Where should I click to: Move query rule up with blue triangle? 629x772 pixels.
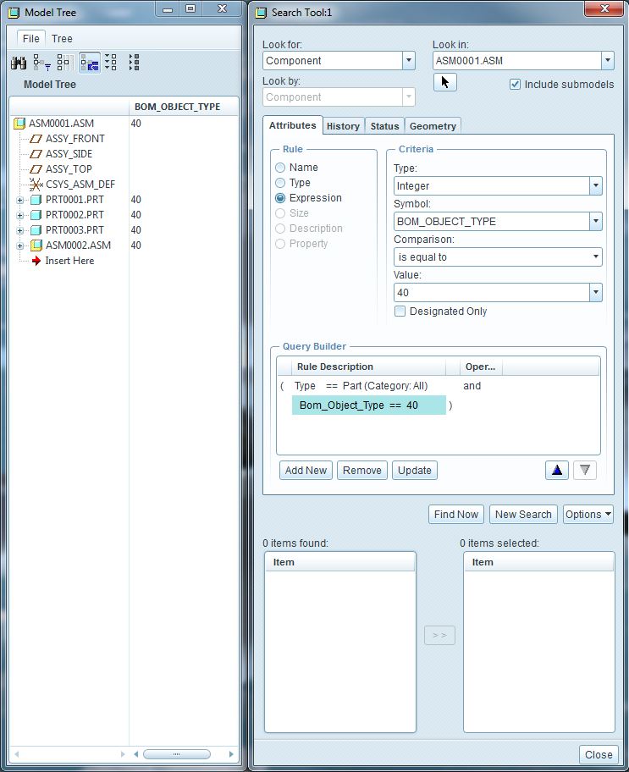556,470
